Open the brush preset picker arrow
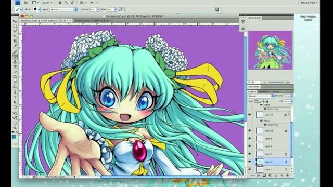Image resolution: width=333 pixels, height=187 pixels. click(x=39, y=9)
